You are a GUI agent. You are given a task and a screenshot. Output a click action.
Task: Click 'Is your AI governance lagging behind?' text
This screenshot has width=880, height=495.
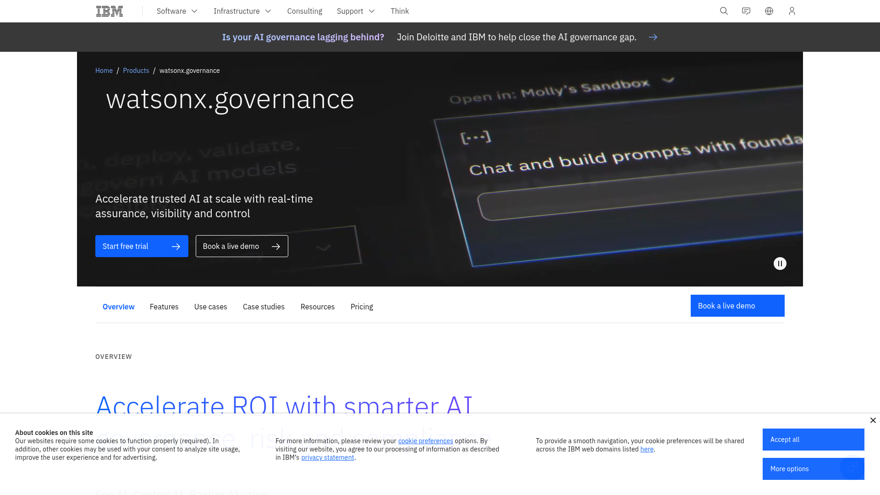pyautogui.click(x=303, y=37)
